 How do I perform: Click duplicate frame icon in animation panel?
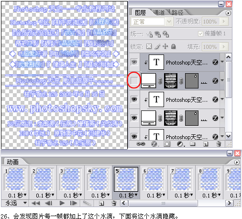(x=101, y=203)
